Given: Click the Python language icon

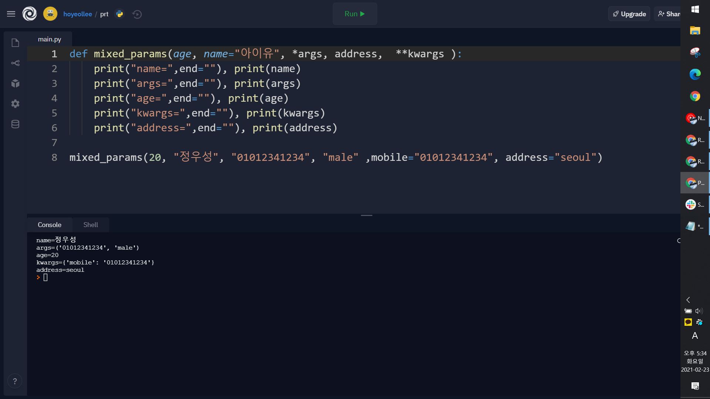Looking at the screenshot, I should [119, 14].
